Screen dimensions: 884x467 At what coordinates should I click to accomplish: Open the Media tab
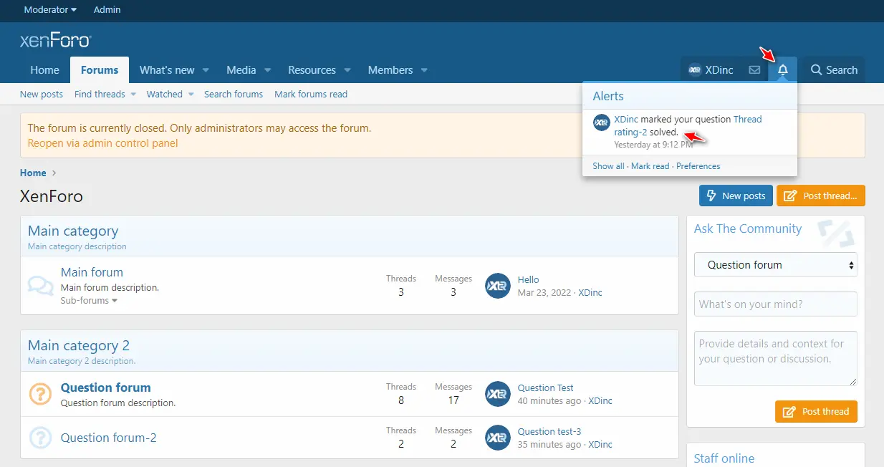tap(241, 70)
